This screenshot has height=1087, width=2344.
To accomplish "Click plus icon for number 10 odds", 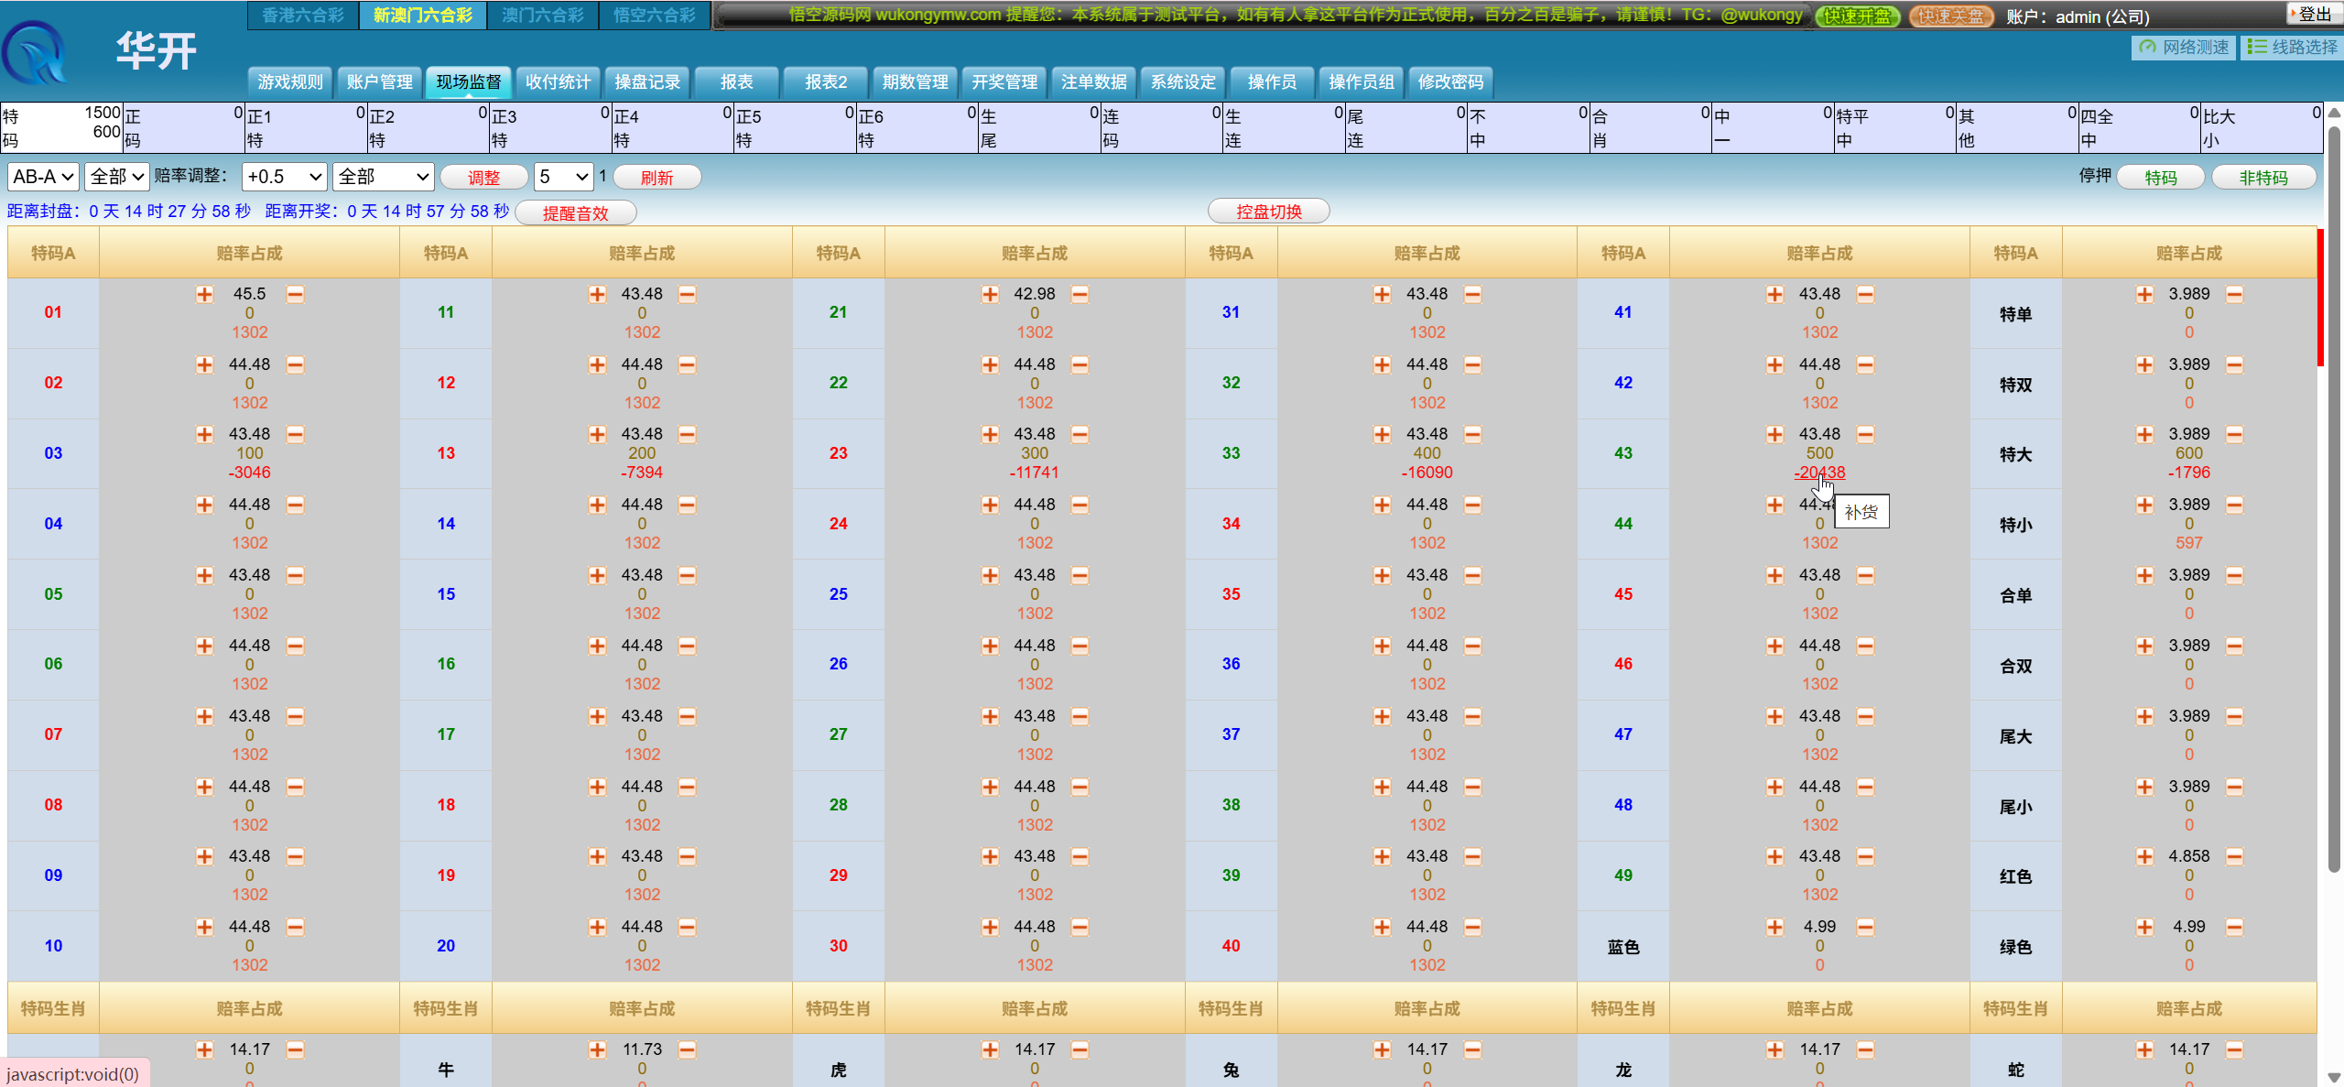I will pos(204,927).
